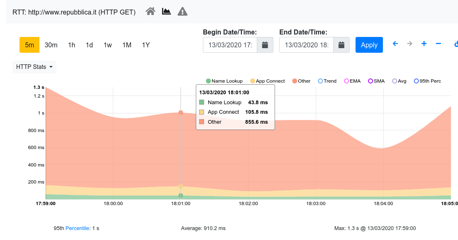Expand the SMA legend option

click(376, 81)
